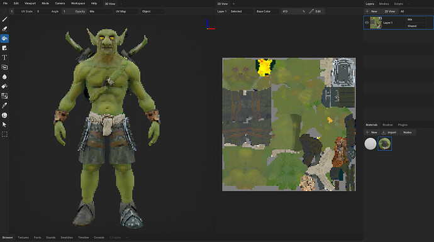Click the plus icon after Scripts tab
The image size is (434, 242).
409,4
